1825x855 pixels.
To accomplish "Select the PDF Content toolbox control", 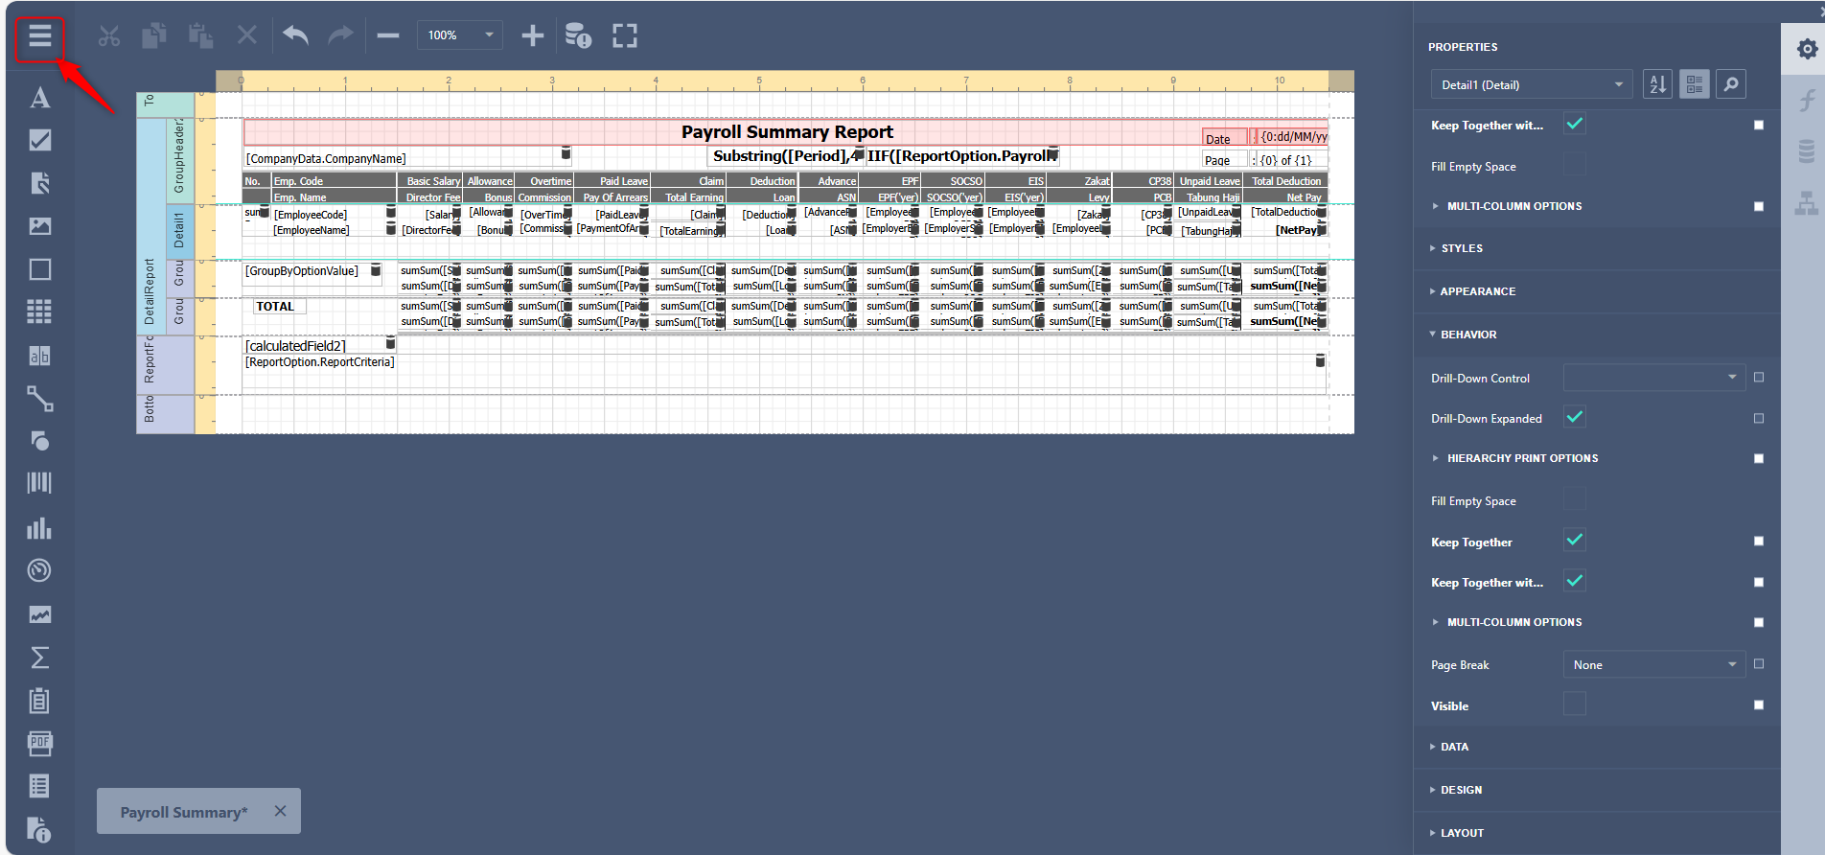I will (x=39, y=743).
